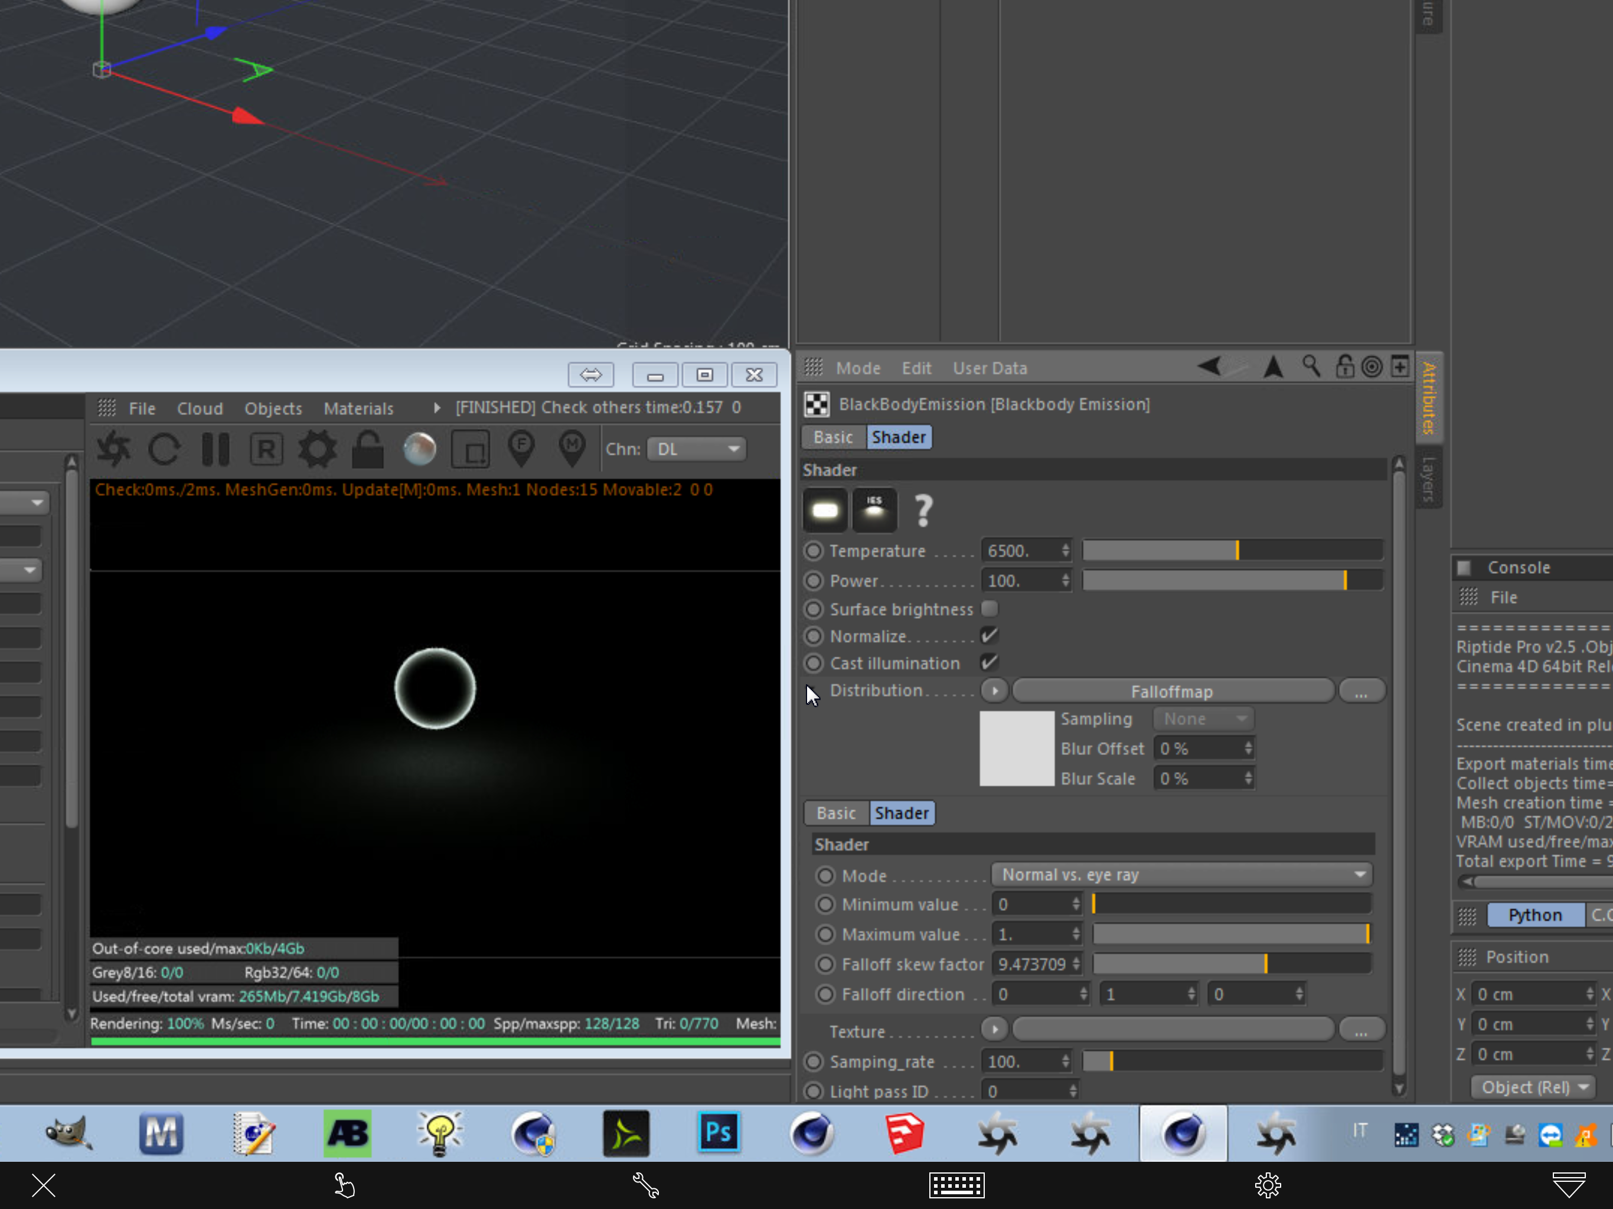1613x1209 pixels.
Task: Open the Chn DL channel dropdown
Action: click(x=697, y=449)
